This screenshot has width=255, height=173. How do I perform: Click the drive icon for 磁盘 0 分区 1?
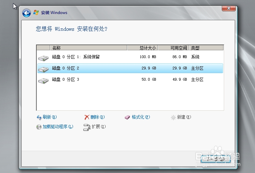[x=43, y=58]
